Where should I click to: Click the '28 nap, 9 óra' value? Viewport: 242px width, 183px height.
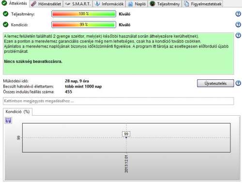pyautogui.click(x=77, y=81)
